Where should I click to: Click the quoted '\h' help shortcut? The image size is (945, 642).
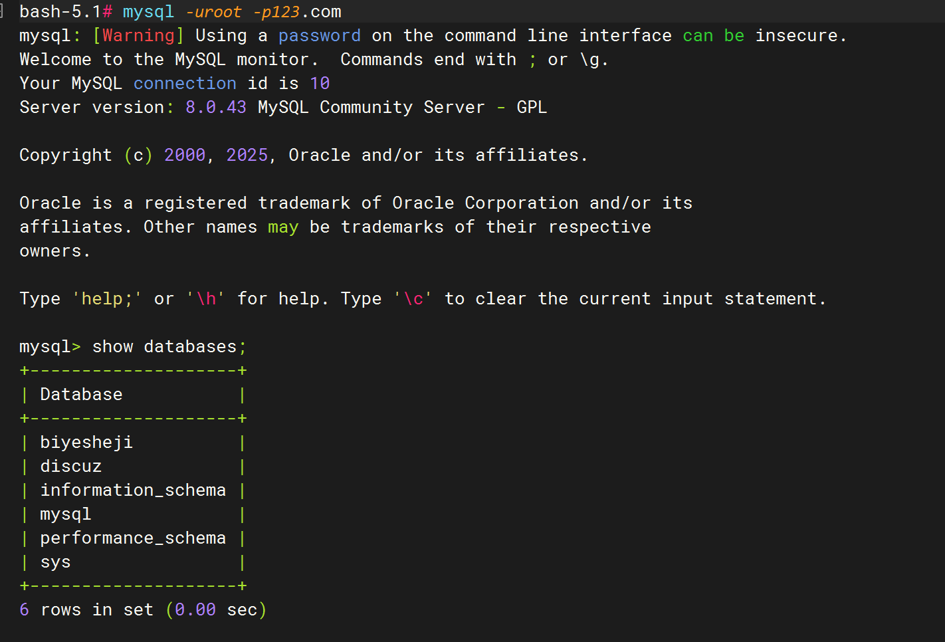[205, 299]
